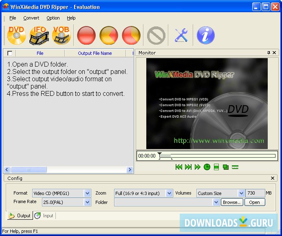
Task: Open settings with wrench and screwdriver icon
Action: coord(181,35)
